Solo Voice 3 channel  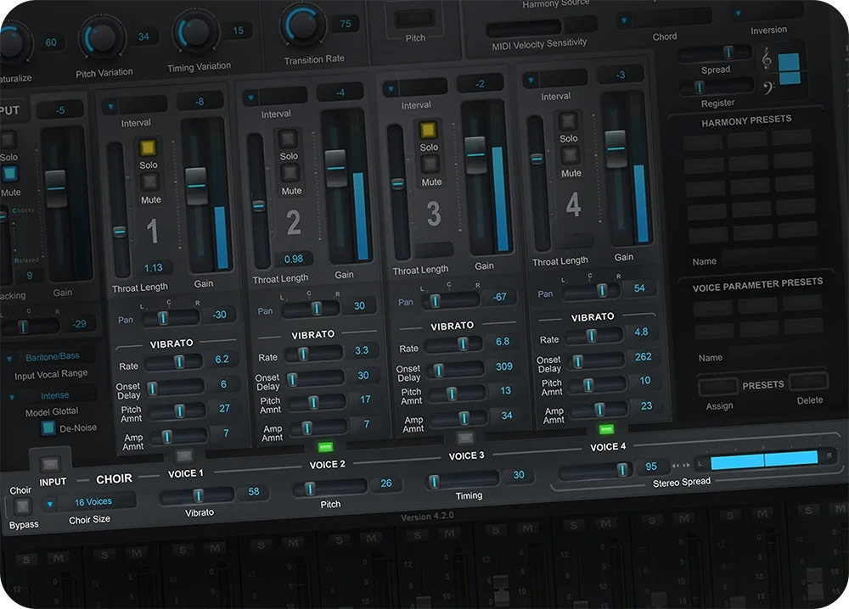coord(428,130)
